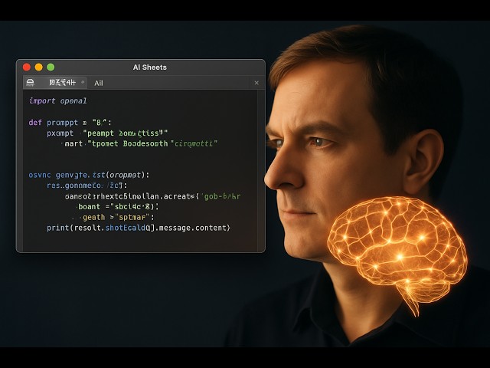Select the "All" tab
This screenshot has width=490, height=368.
pos(99,83)
